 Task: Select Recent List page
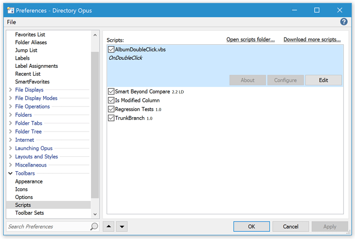28,74
